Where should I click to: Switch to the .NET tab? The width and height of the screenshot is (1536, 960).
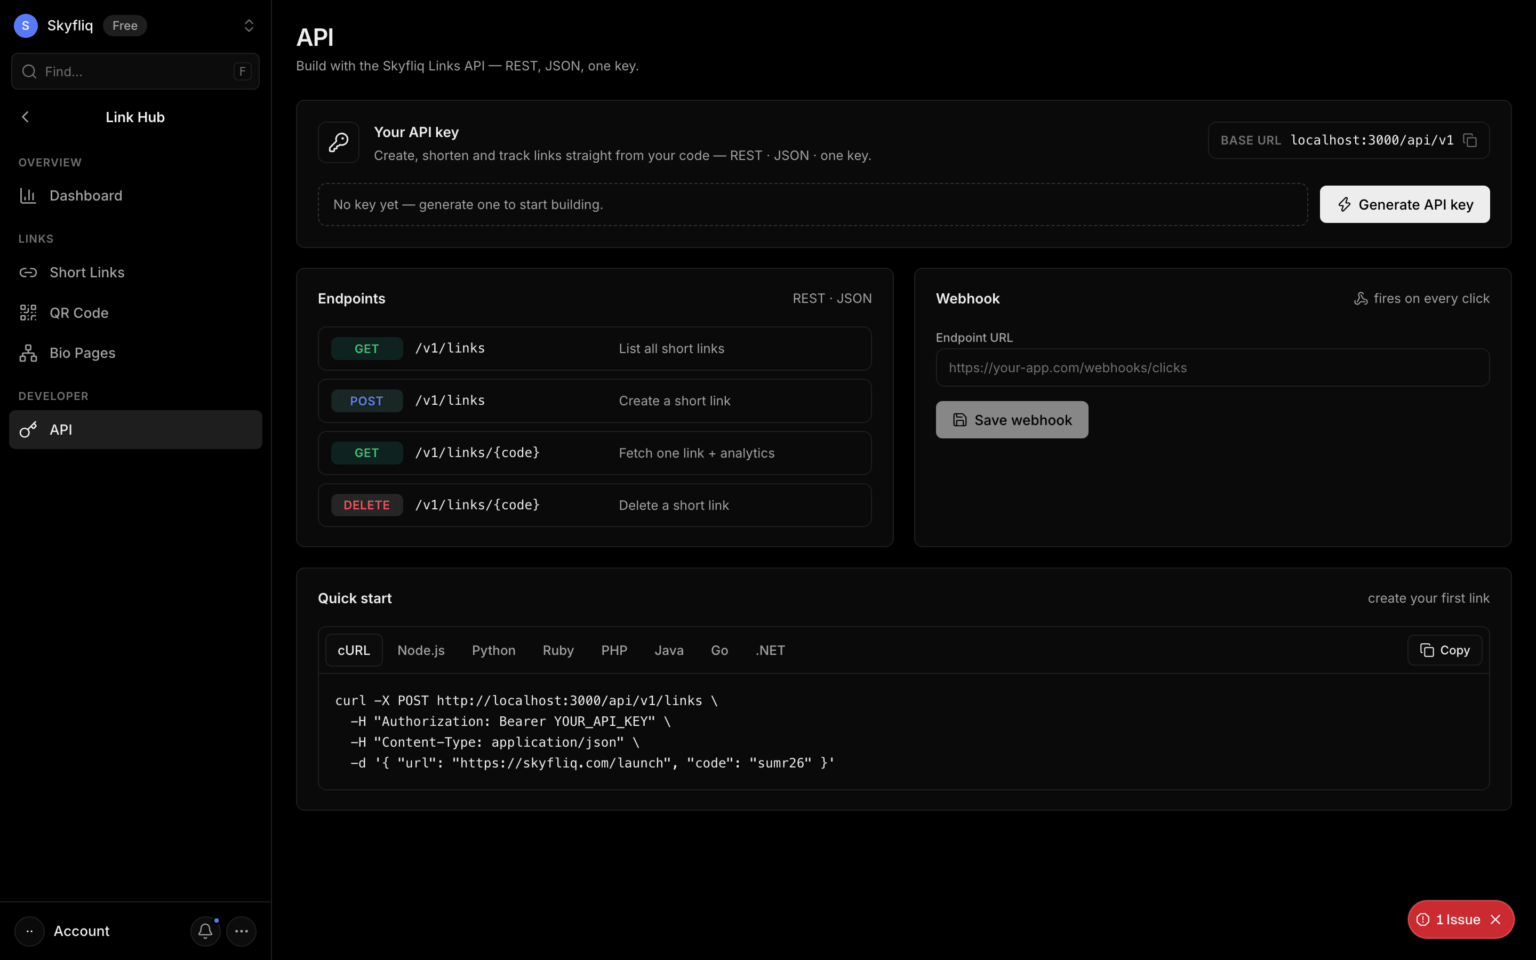tap(770, 650)
